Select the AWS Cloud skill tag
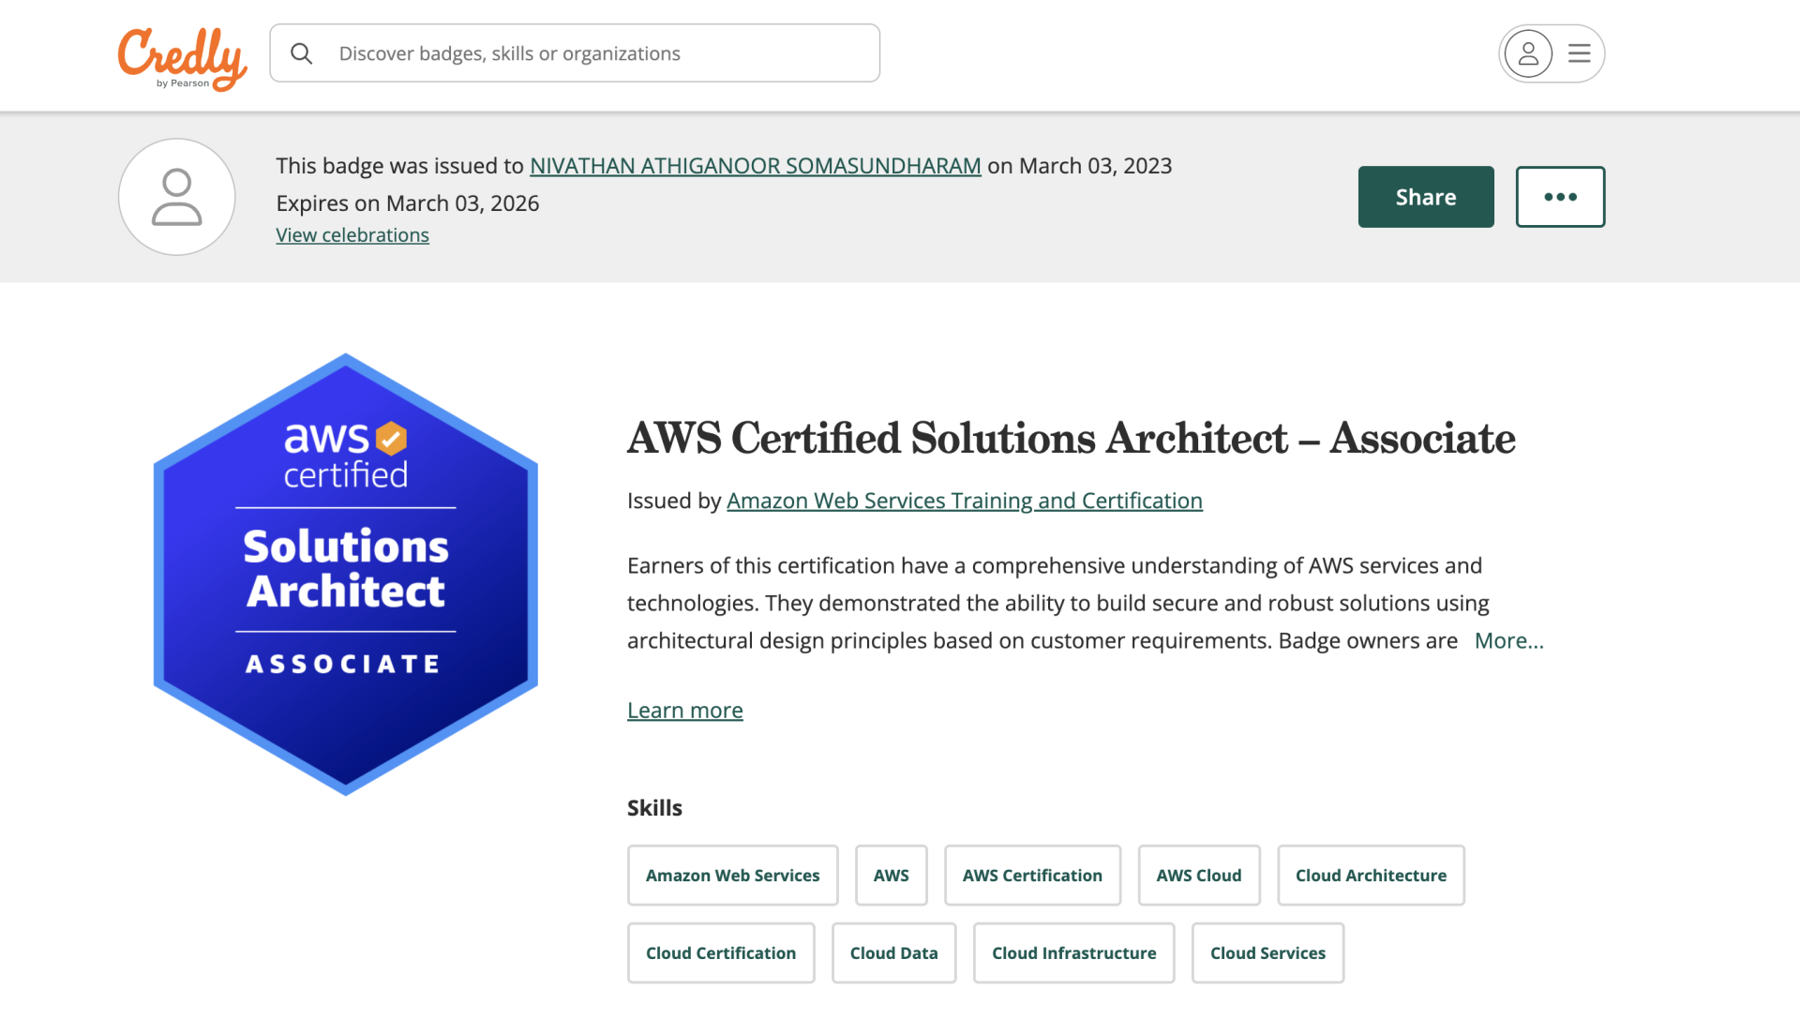Screen dimensions: 1800x1034 point(1199,876)
